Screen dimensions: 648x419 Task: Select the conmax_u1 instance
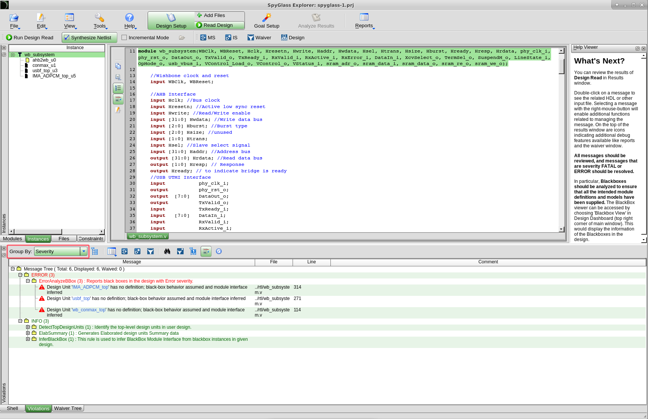[44, 65]
